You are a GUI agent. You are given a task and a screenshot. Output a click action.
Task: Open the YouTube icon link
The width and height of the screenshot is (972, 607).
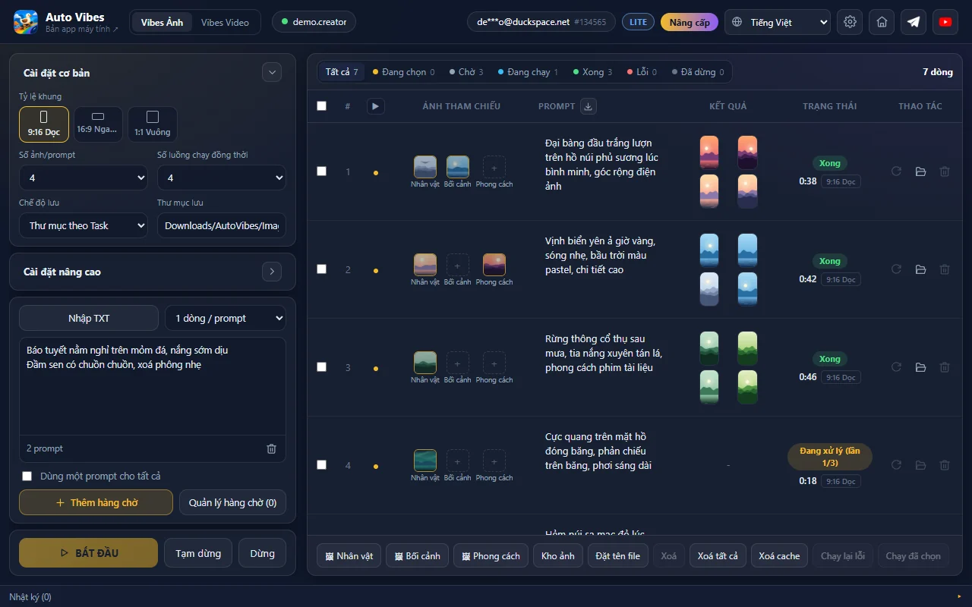click(945, 22)
